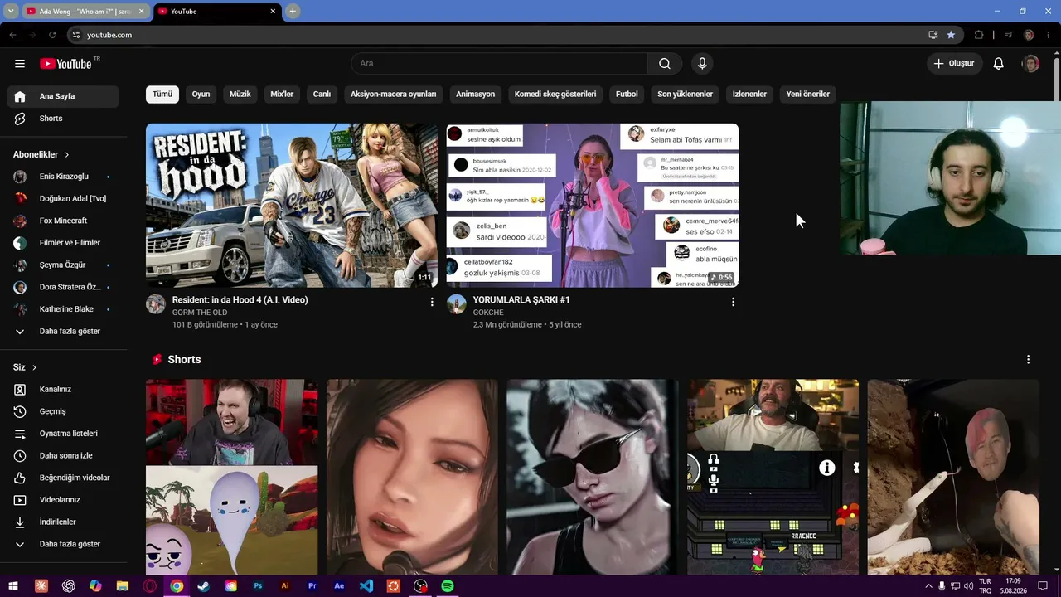Image resolution: width=1061 pixels, height=597 pixels.
Task: Expand subscriptions with Daha fazla göster
Action: coord(63,332)
